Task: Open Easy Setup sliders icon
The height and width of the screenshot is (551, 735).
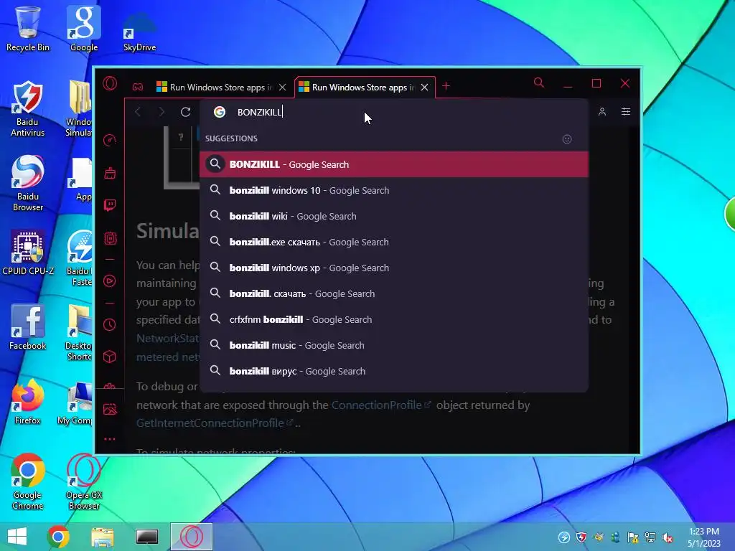Action: coord(626,111)
